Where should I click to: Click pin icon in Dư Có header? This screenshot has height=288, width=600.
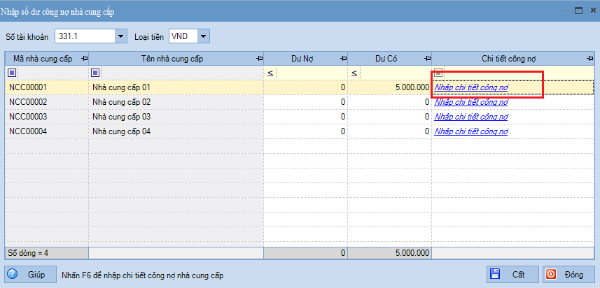pos(428,59)
